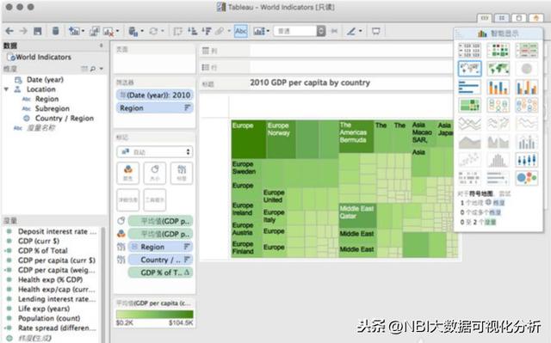The width and height of the screenshot is (551, 343).
Task: Click Country pill on Marks card
Action: pyautogui.click(x=160, y=260)
